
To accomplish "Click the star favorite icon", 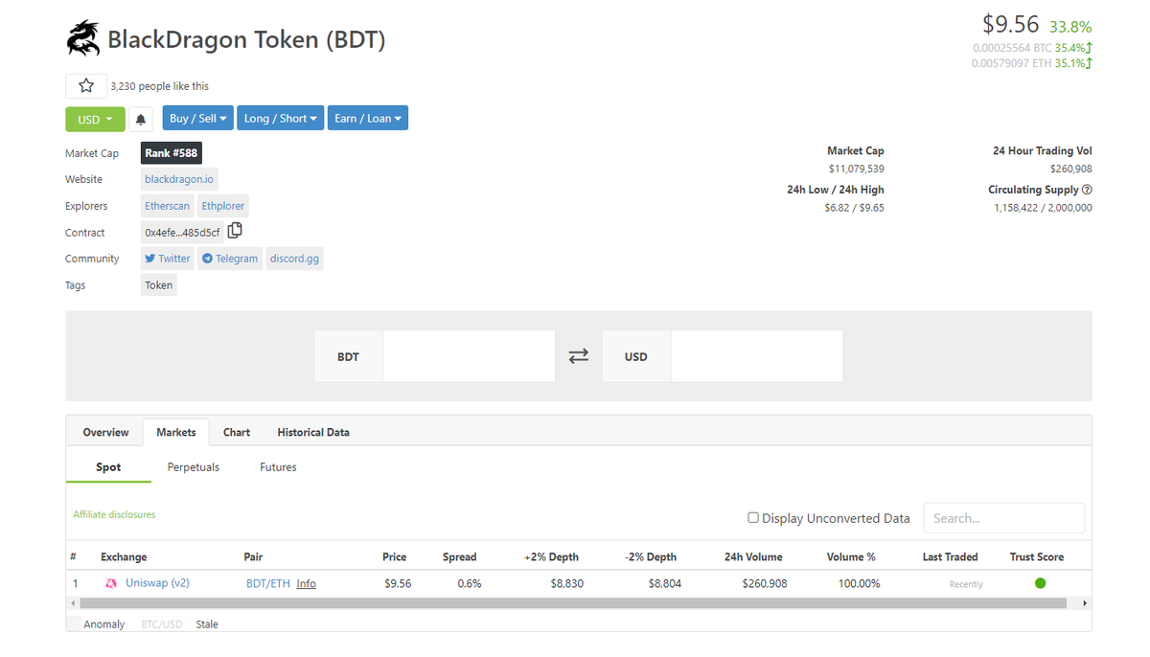I will click(86, 86).
